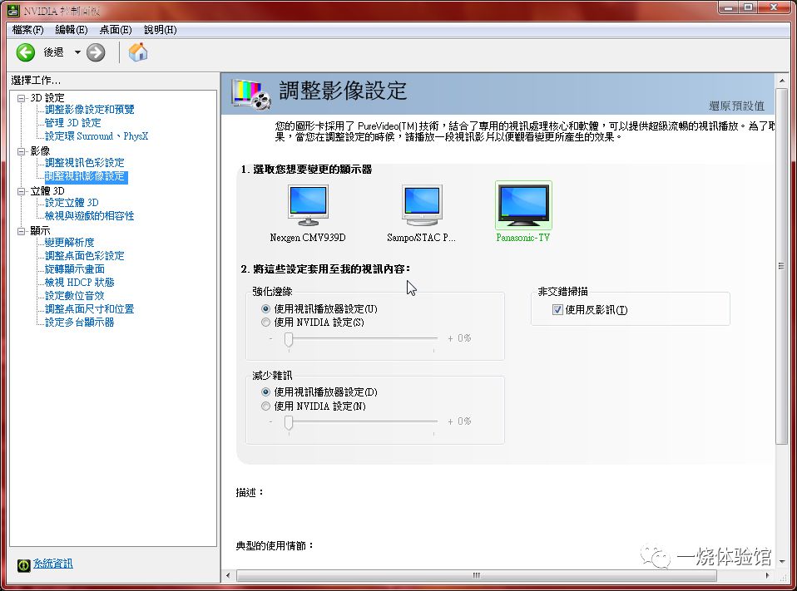The image size is (797, 591).
Task: Go to Home via house icon
Action: [138, 52]
